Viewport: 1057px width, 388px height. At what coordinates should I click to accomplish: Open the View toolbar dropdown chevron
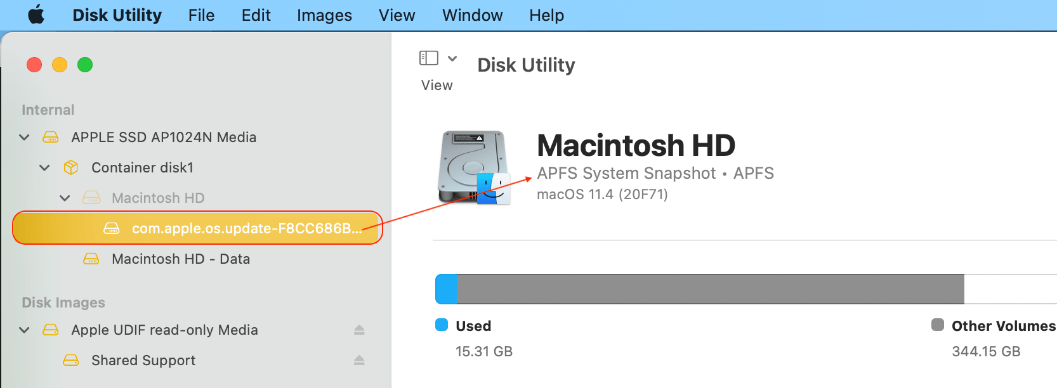point(452,58)
